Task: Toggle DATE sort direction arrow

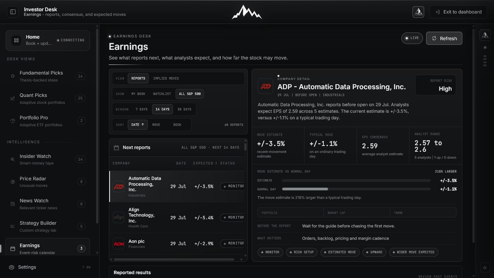Action: point(142,125)
